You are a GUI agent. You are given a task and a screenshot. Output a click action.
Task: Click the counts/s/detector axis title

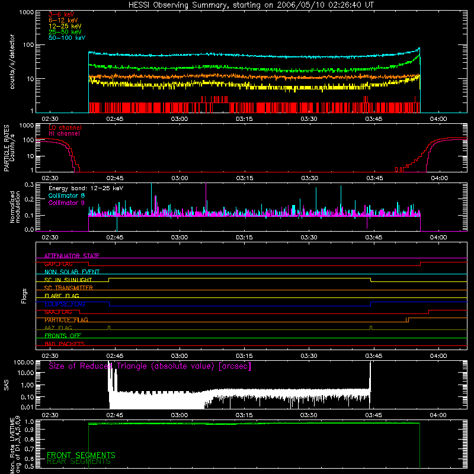(x=12, y=62)
